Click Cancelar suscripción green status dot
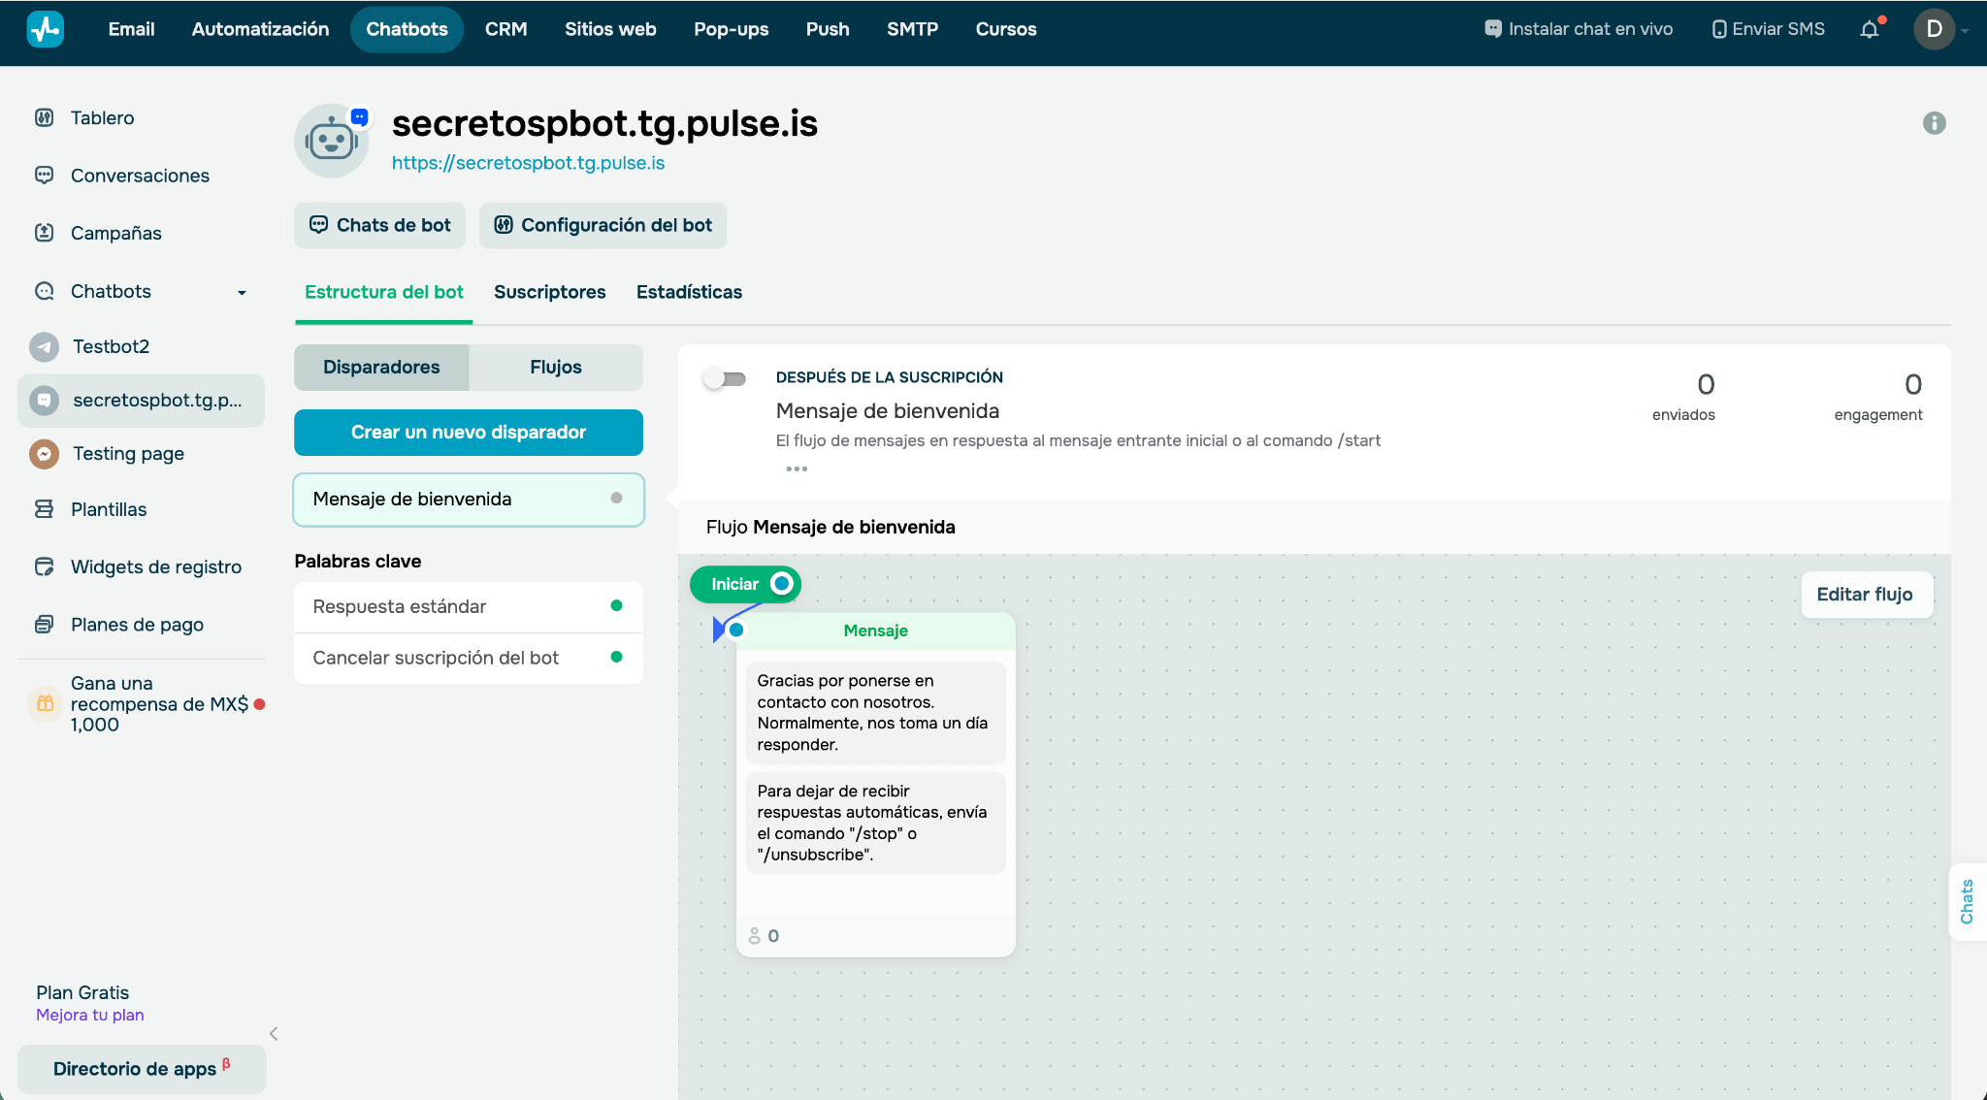 click(616, 657)
